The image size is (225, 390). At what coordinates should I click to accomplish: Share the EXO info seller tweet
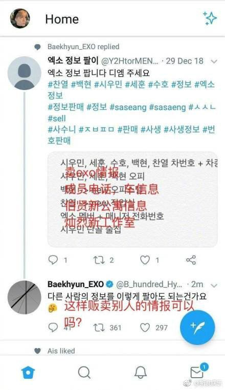coord(191,260)
